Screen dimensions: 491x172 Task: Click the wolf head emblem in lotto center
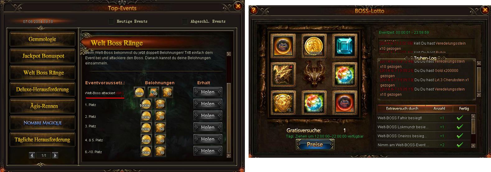coord(314,74)
